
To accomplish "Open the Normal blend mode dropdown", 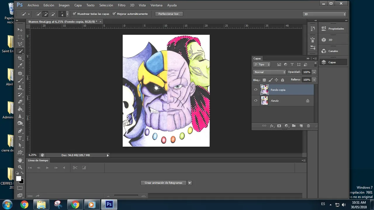I will [269, 72].
